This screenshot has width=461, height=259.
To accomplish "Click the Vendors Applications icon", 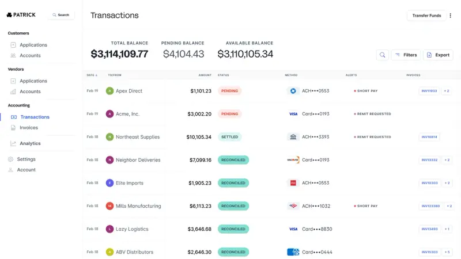I will pos(13,81).
